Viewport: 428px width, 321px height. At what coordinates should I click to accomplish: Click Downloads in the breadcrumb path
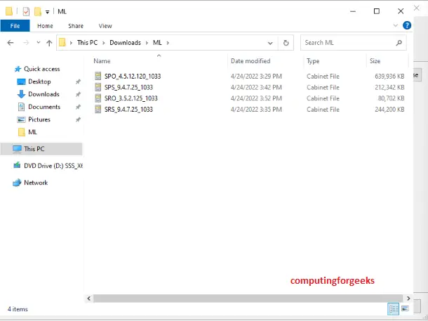(x=125, y=43)
